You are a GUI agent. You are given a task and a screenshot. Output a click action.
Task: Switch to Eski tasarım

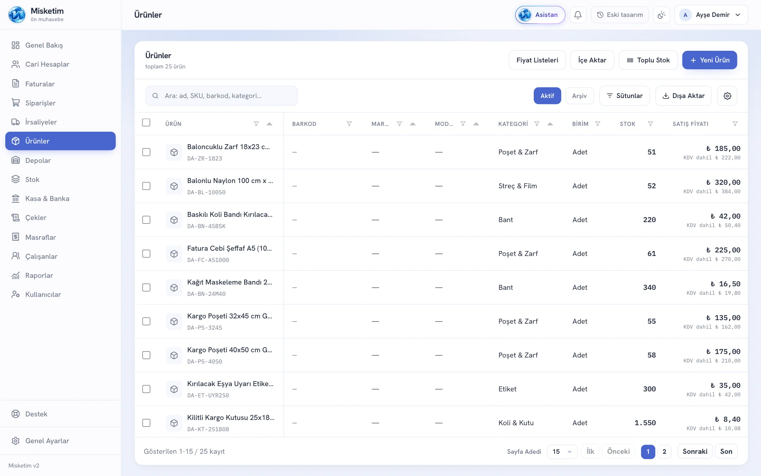click(x=620, y=15)
